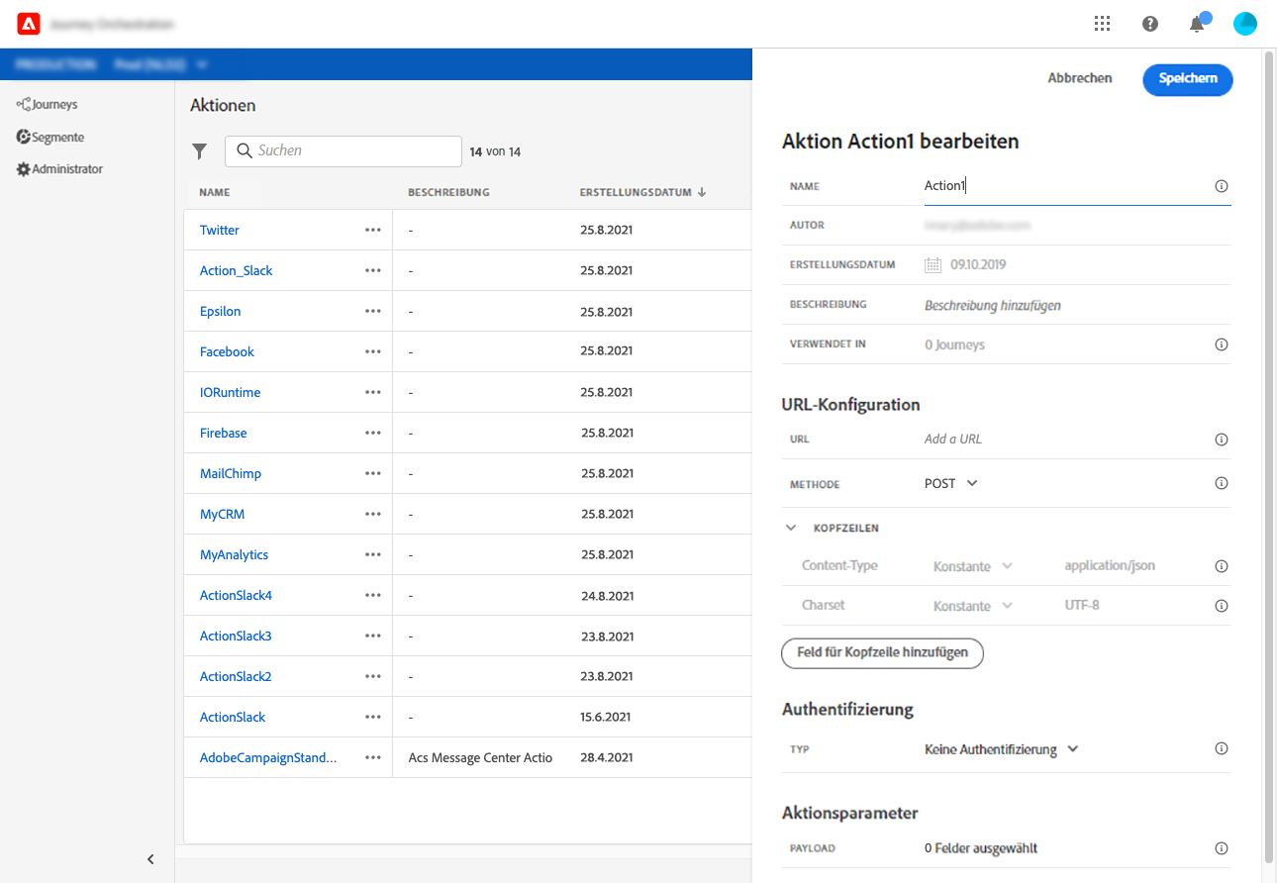Open more options for MyCRM row

click(373, 514)
